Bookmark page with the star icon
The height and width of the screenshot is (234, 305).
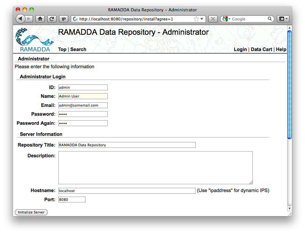click(x=196, y=19)
